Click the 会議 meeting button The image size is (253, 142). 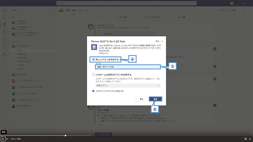[232, 10]
